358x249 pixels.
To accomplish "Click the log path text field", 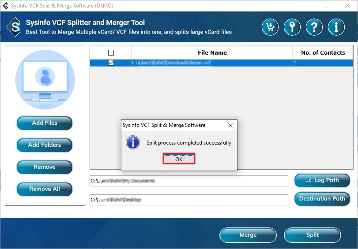I will coord(189,181).
